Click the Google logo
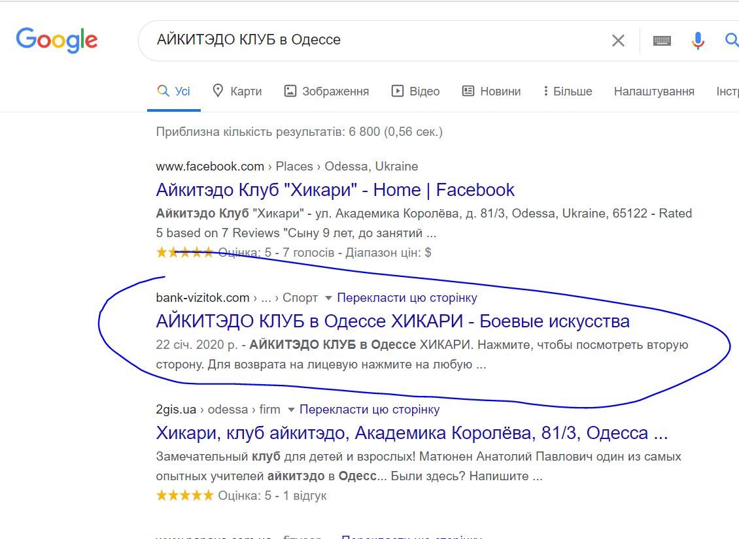Image resolution: width=739 pixels, height=539 pixels. tap(57, 40)
